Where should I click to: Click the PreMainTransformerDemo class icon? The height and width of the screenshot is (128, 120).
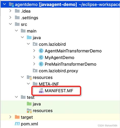tap(41, 64)
